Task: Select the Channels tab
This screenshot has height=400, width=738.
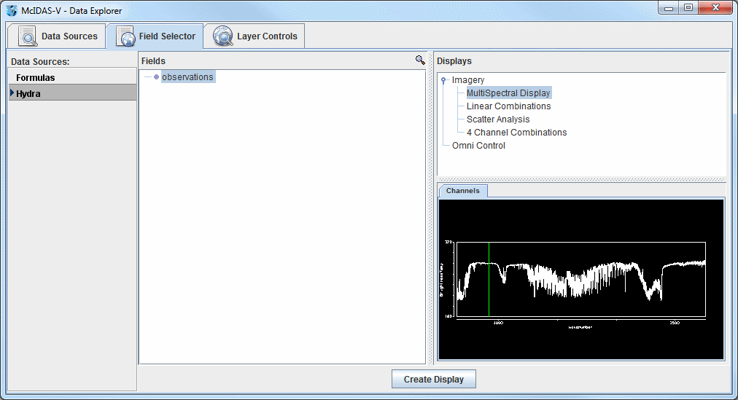Action: coord(463,191)
